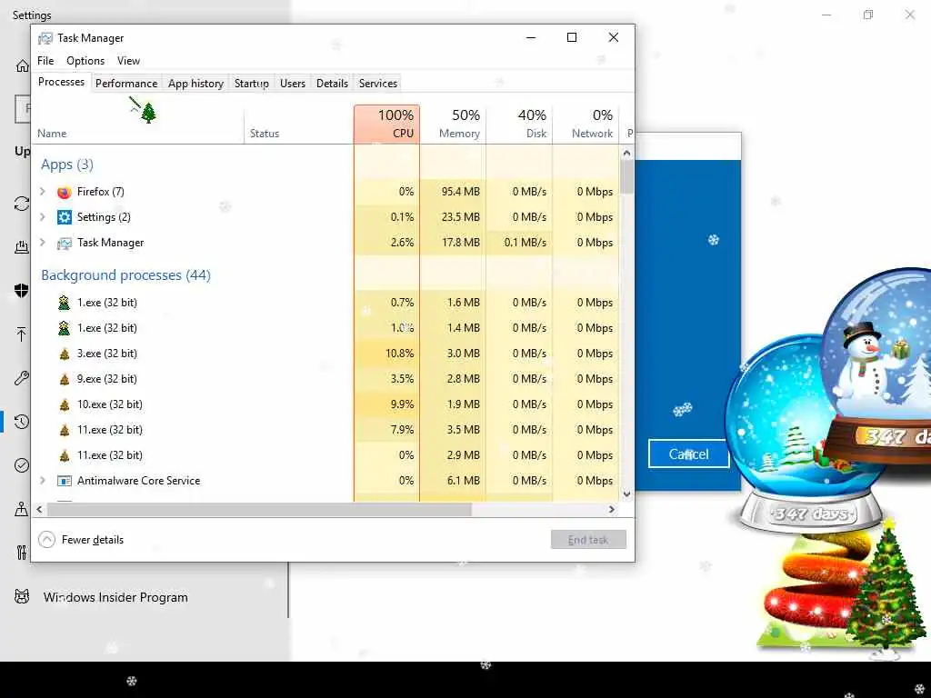Sort processes by Memory column header
931x698 pixels.
(x=453, y=124)
